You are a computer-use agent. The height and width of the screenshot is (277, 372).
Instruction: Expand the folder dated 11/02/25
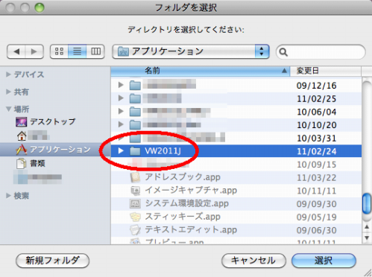coord(121,98)
